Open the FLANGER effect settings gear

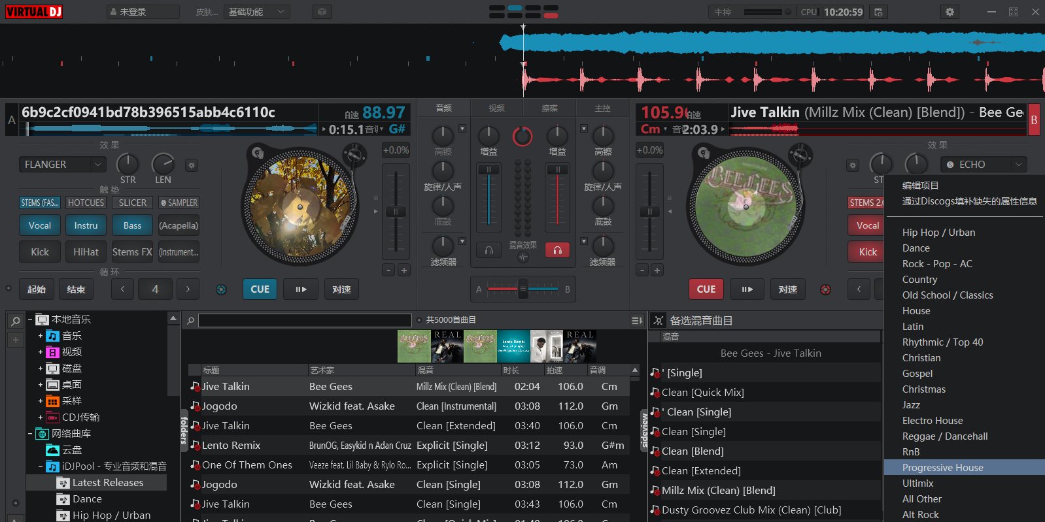coord(192,165)
